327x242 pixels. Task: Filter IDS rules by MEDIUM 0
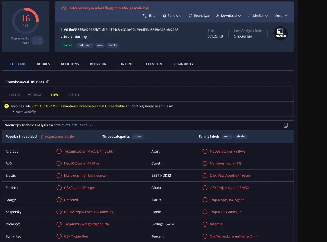36,95
